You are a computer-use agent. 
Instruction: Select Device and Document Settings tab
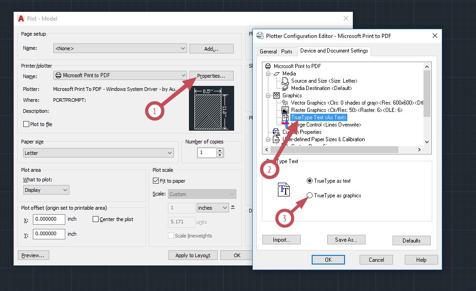(x=334, y=51)
